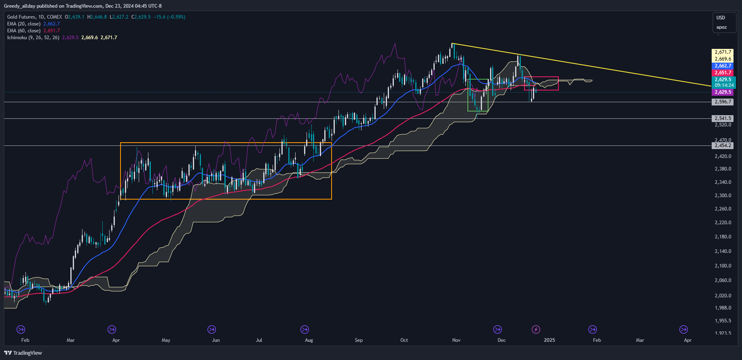Click the Jul label on time axis
The width and height of the screenshot is (742, 360).
259,340
